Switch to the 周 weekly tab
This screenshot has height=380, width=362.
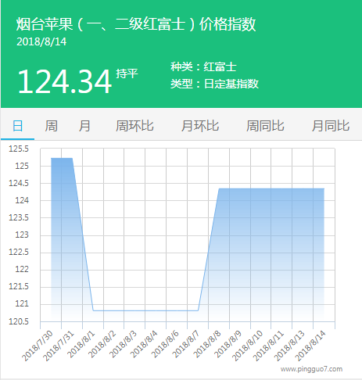[51, 126]
